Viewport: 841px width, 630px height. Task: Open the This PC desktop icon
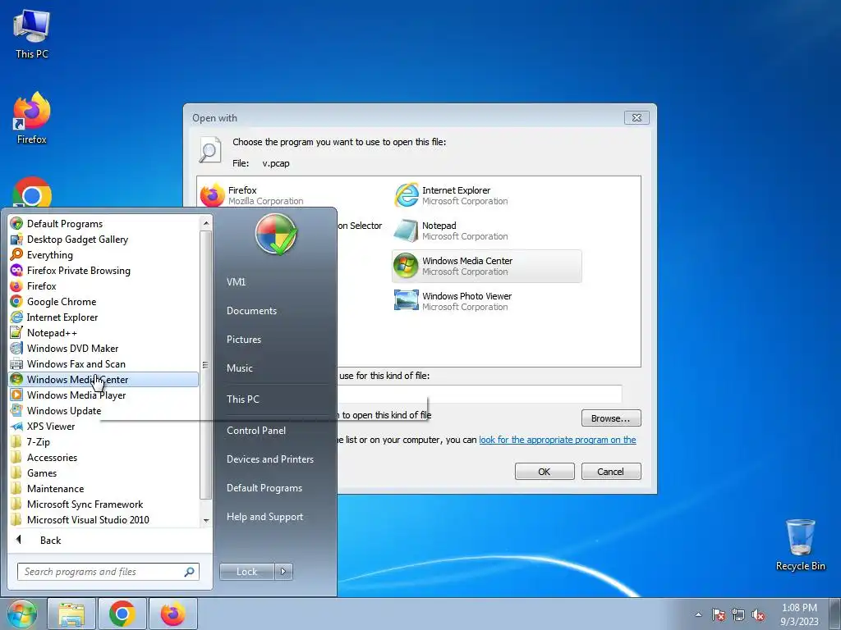click(32, 34)
